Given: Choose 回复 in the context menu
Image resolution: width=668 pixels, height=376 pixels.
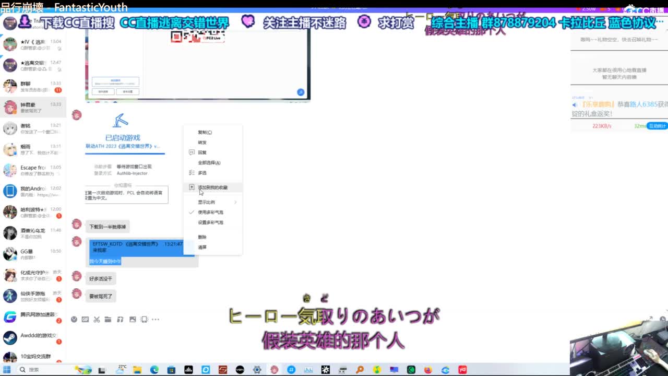Looking at the screenshot, I should [x=213, y=152].
